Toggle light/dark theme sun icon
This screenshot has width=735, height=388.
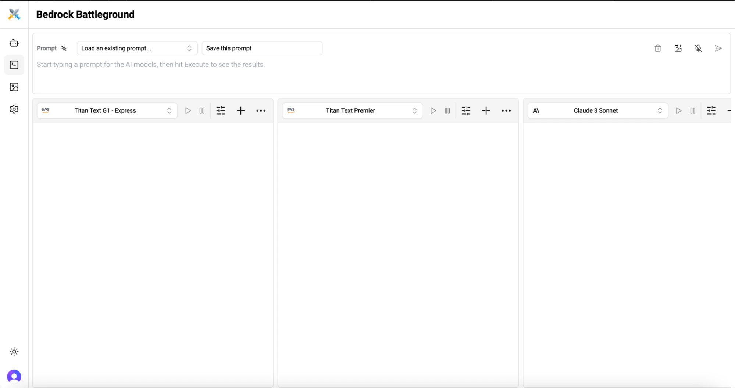[x=14, y=352]
